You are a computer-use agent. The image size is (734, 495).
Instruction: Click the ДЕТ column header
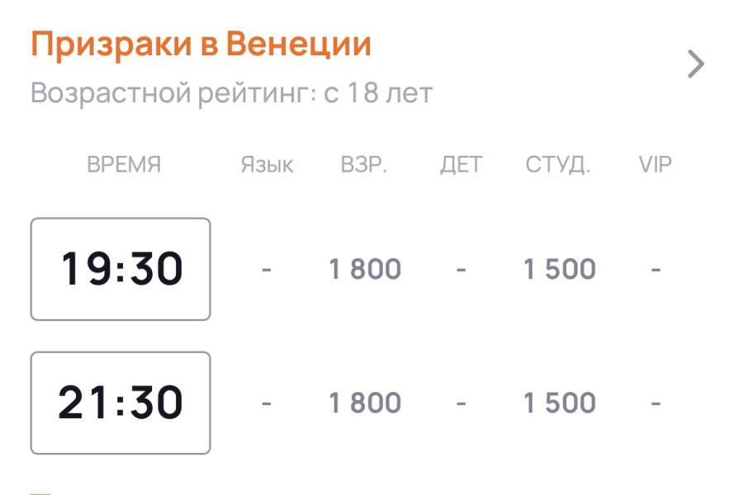[x=461, y=165]
